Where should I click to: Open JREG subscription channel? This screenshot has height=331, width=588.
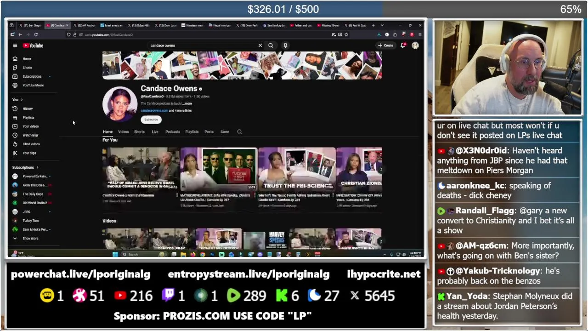(x=26, y=212)
